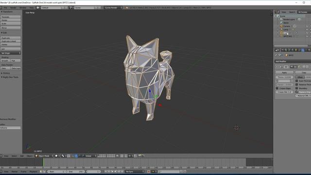The width and height of the screenshot is (311, 175).
Task: Click the Blender logo icon in the info header
Action: click(x=127, y=8)
